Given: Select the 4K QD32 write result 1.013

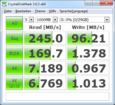Looking at the screenshot, I should [x=88, y=83].
